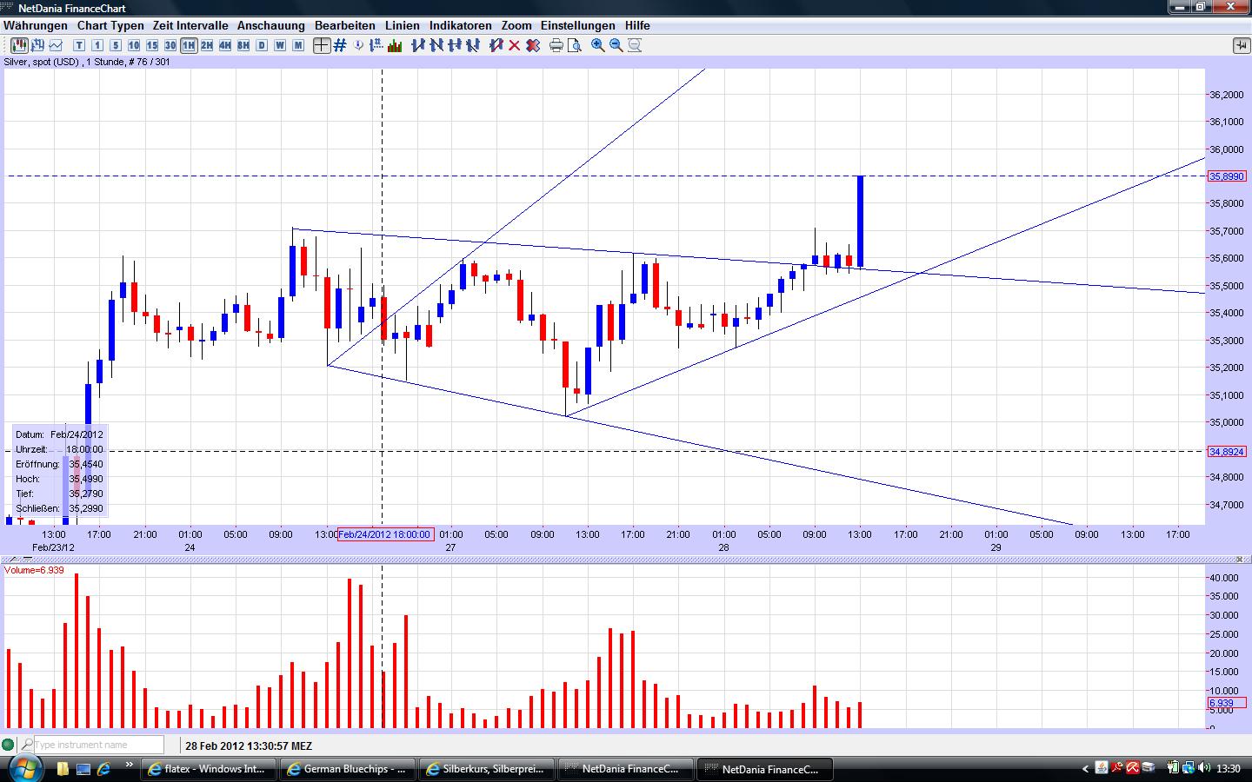This screenshot has width=1252, height=782.
Task: Select the fourth line drawing tool
Action: (x=473, y=45)
